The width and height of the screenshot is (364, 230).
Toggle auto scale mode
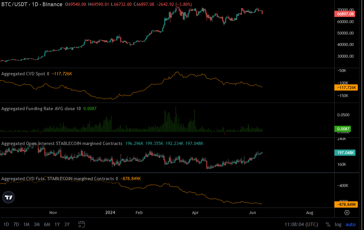[351, 224]
